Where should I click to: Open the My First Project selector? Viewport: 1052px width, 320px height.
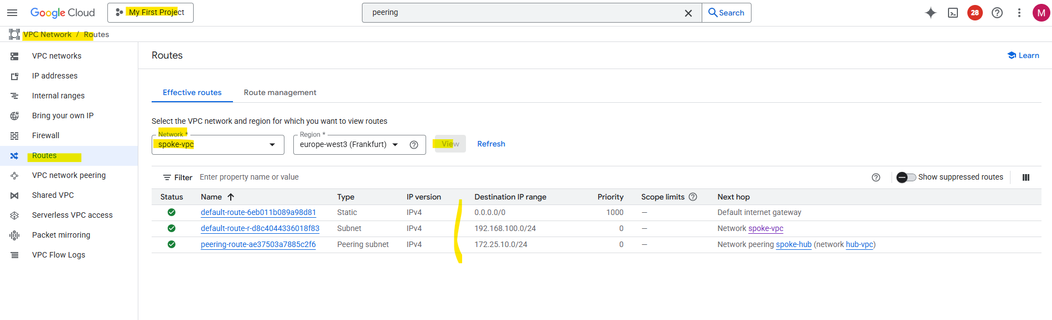coord(151,13)
